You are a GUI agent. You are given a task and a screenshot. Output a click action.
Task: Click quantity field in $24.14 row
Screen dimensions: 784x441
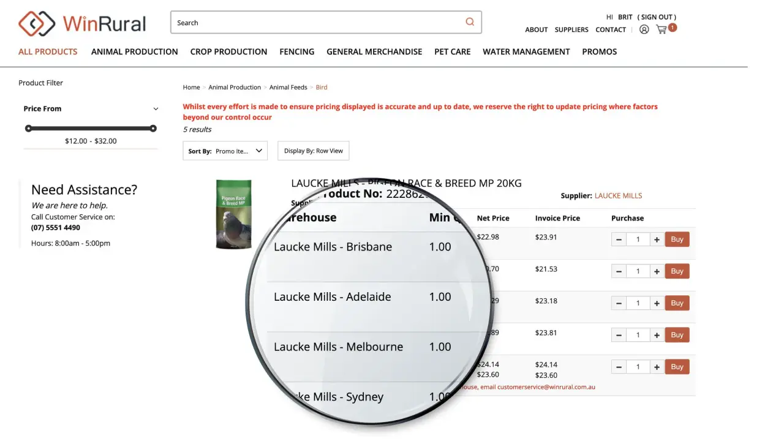pos(638,367)
